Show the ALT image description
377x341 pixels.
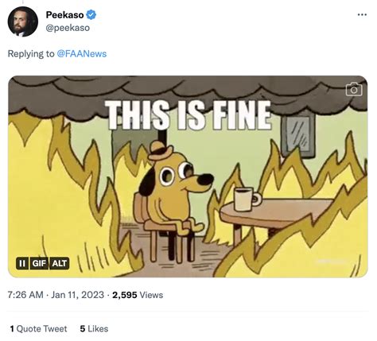pos(60,263)
